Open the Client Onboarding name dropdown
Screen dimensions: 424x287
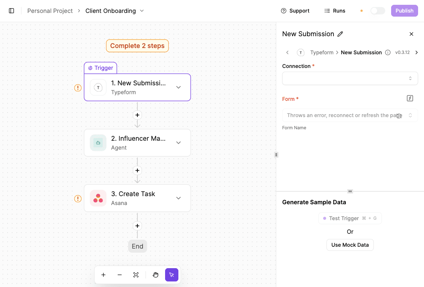tap(142, 11)
